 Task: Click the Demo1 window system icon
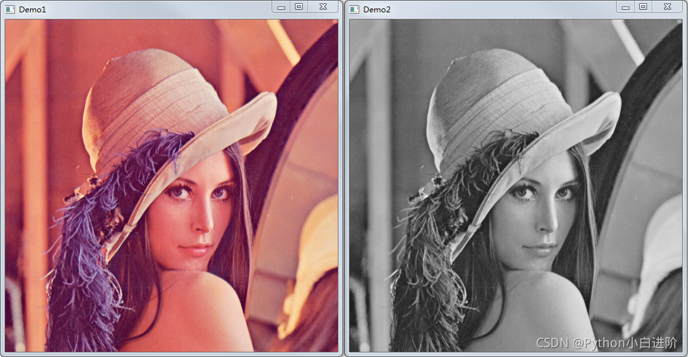point(10,10)
